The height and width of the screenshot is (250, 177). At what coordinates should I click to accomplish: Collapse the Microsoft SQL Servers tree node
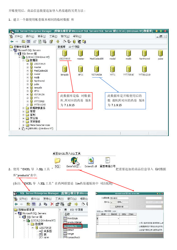coord(11,50)
